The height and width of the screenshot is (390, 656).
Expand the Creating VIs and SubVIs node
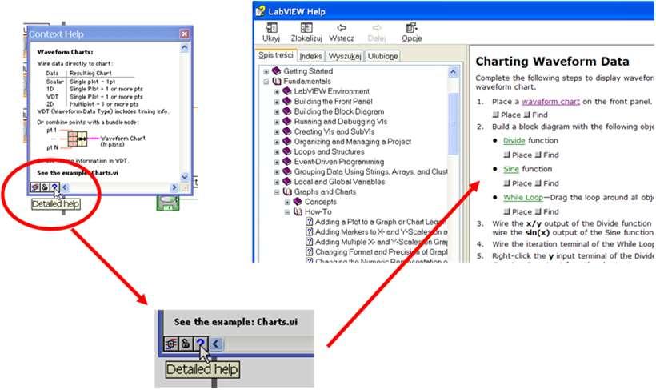277,132
